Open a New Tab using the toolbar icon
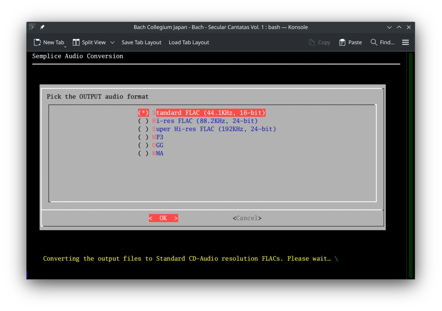This screenshot has width=442, height=311. (x=37, y=42)
